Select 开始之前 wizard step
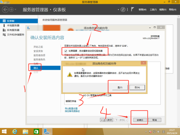Viewport: 180px width, 135px height. [38, 47]
